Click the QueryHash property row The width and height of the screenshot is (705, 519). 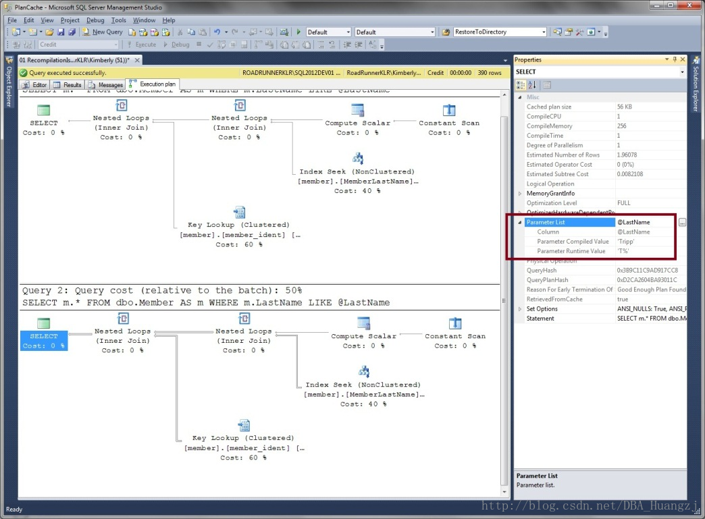click(605, 271)
